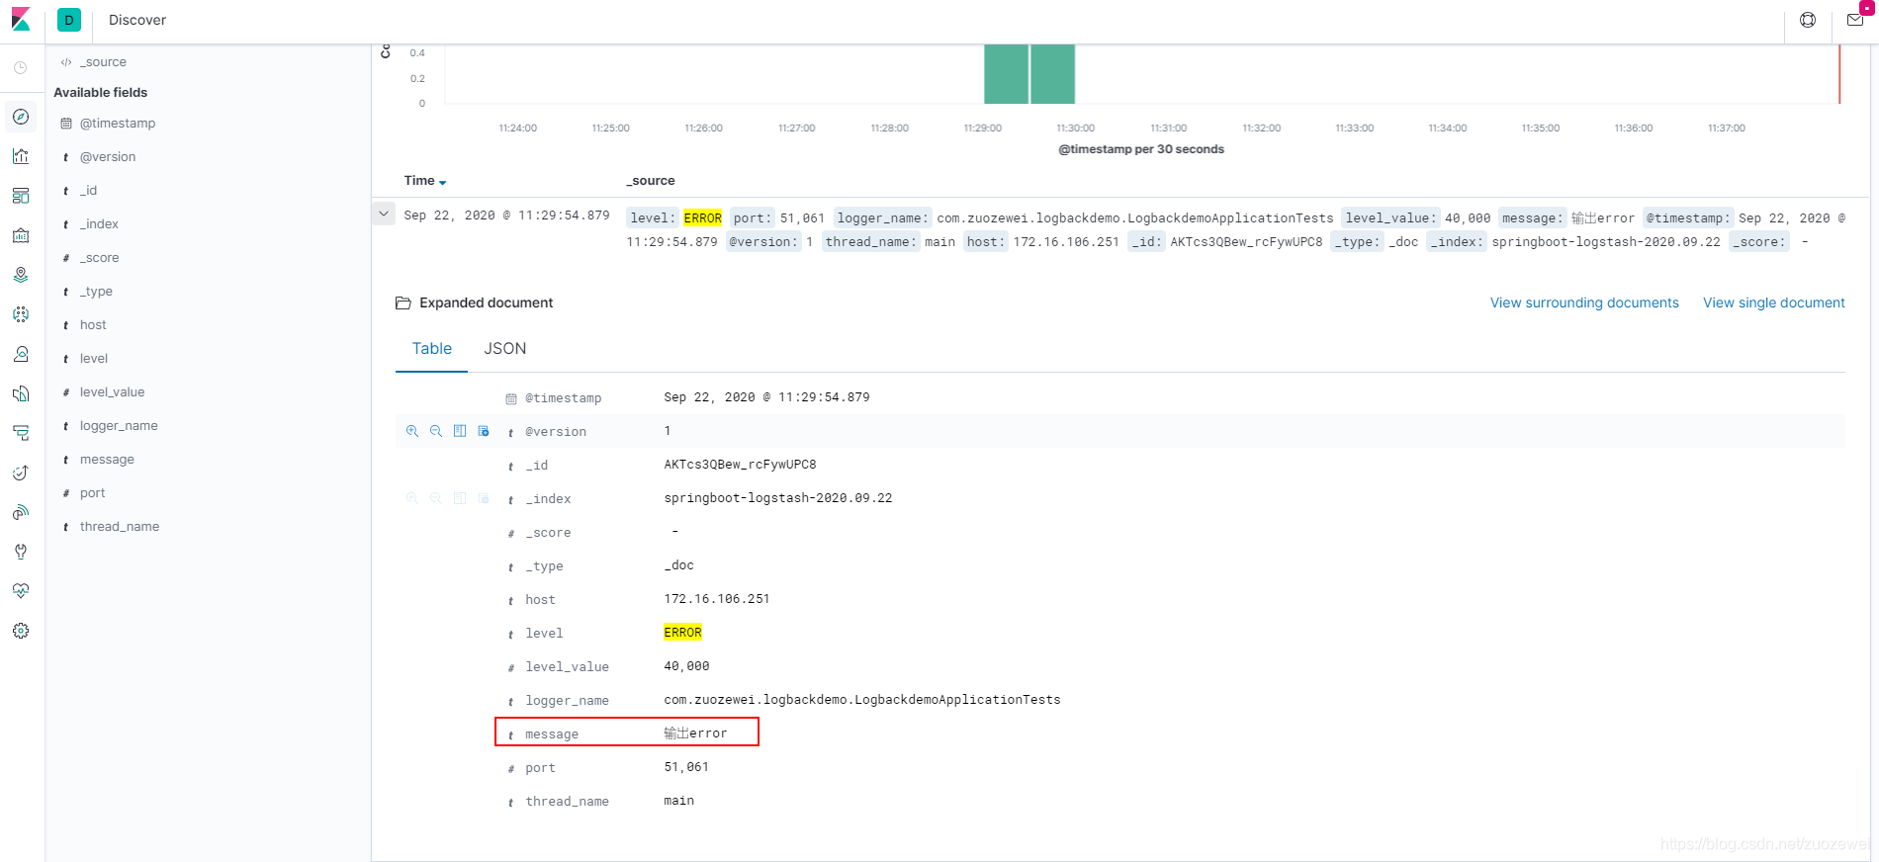Open the newsfeed mail icon
The image size is (1879, 862).
coord(1855,20)
